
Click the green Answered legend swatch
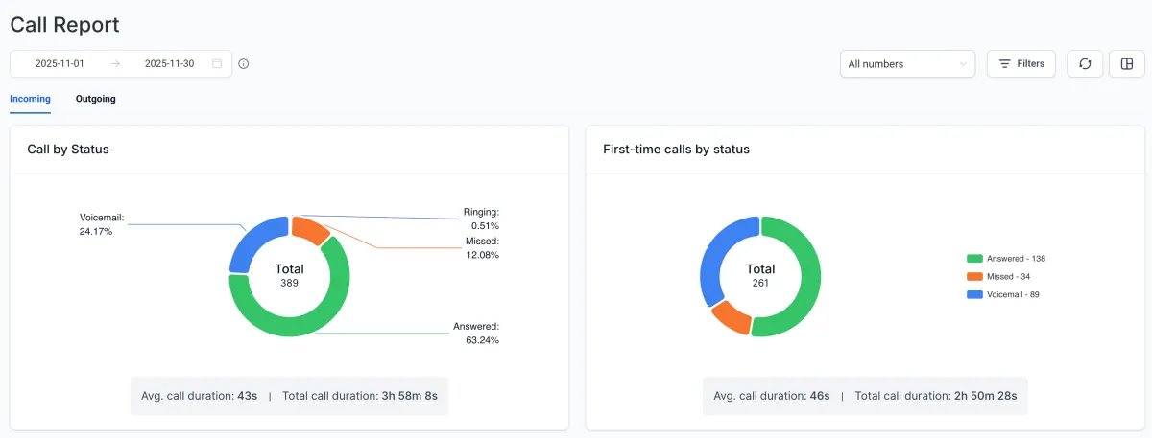(974, 259)
